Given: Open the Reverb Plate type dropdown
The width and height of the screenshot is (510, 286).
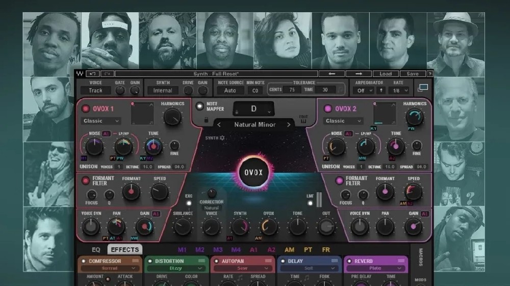Looking at the screenshot, I should click(x=375, y=268).
